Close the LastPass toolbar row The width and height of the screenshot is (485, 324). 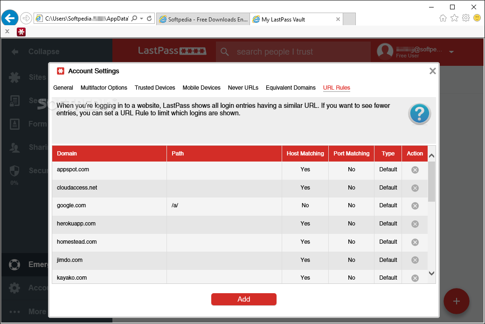pyautogui.click(x=7, y=31)
